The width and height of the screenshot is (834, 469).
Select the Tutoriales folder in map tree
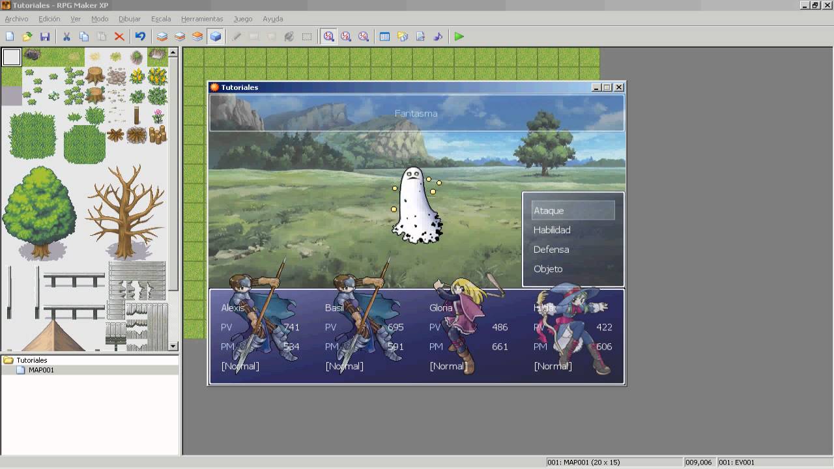pos(31,360)
